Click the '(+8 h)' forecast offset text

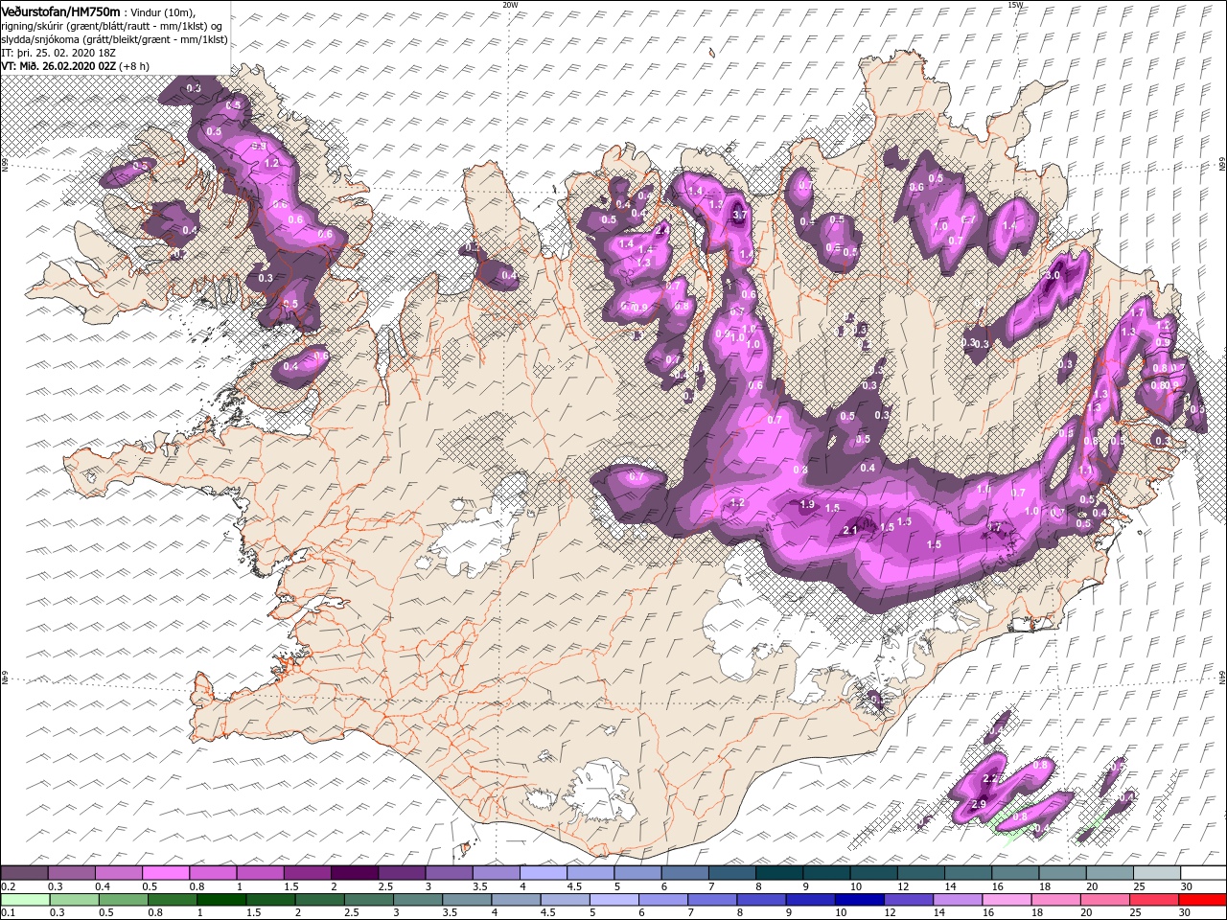tap(135, 66)
